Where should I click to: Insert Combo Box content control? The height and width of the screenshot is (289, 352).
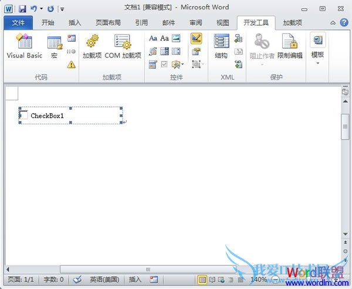(x=164, y=52)
